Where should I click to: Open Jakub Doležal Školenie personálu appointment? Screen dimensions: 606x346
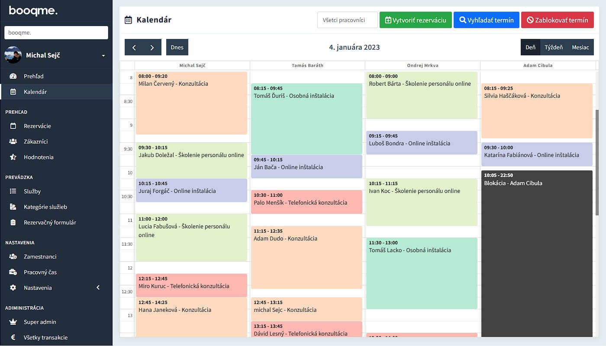[x=191, y=160]
